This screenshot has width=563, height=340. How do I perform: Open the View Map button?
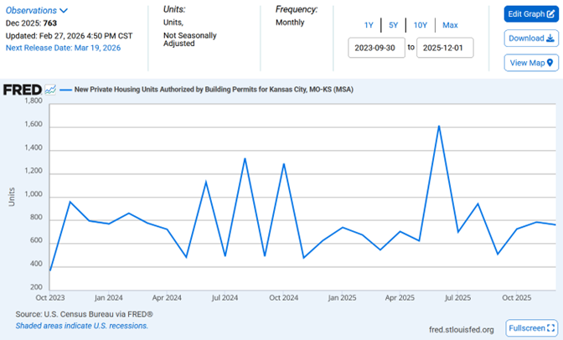pos(530,63)
